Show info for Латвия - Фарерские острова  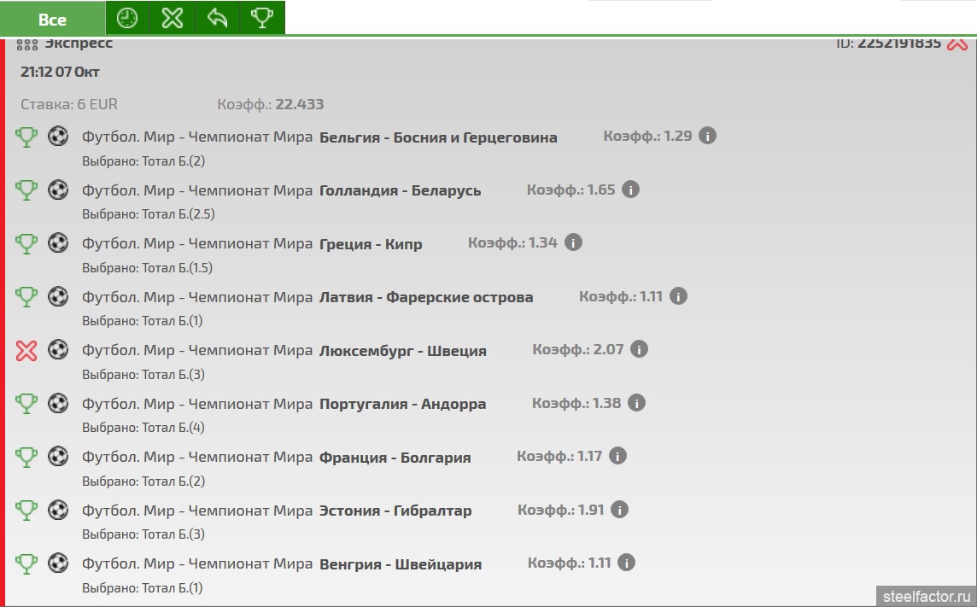(678, 296)
